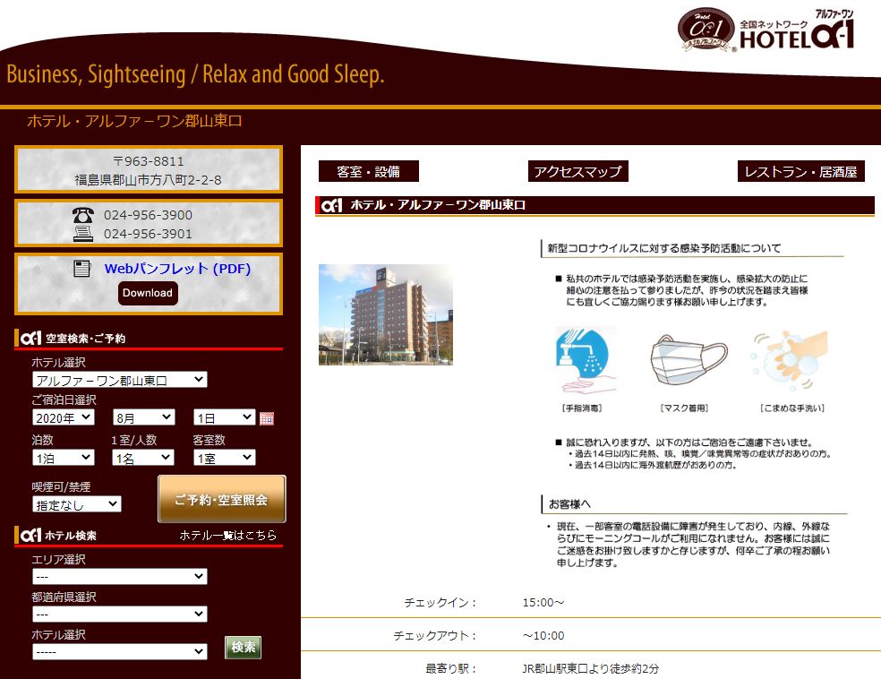Screen dimensions: 881x679
Task: Click the α-1 icon beside 空室検索・ご予約
Action: pos(31,338)
